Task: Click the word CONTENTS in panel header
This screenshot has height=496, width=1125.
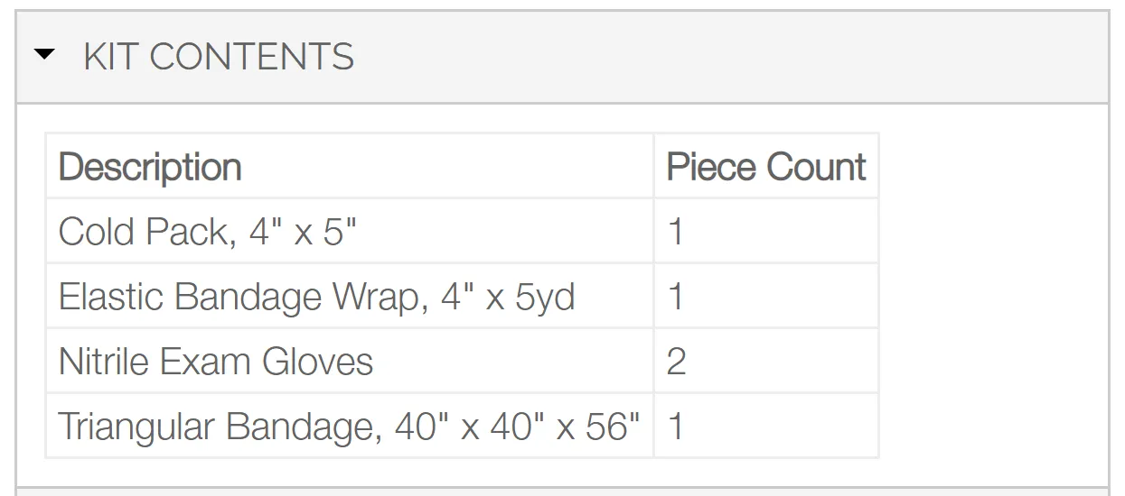Action: (252, 57)
